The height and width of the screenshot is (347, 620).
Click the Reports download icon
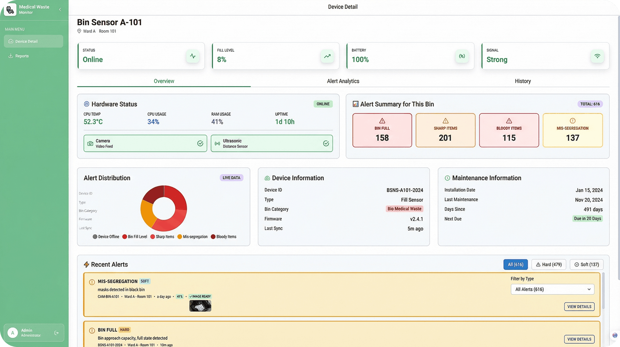pyautogui.click(x=11, y=56)
